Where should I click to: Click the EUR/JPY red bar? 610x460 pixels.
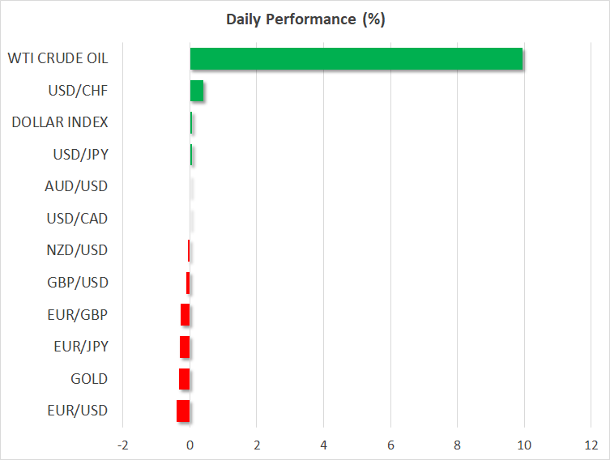pyautogui.click(x=185, y=347)
